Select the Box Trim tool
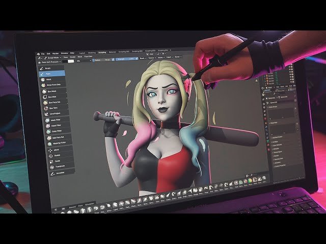326x244 pixels. 56,108
